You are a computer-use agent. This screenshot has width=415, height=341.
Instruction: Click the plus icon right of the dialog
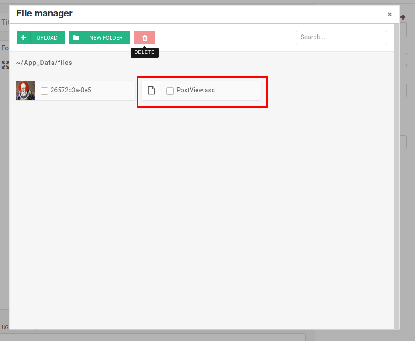point(403,17)
